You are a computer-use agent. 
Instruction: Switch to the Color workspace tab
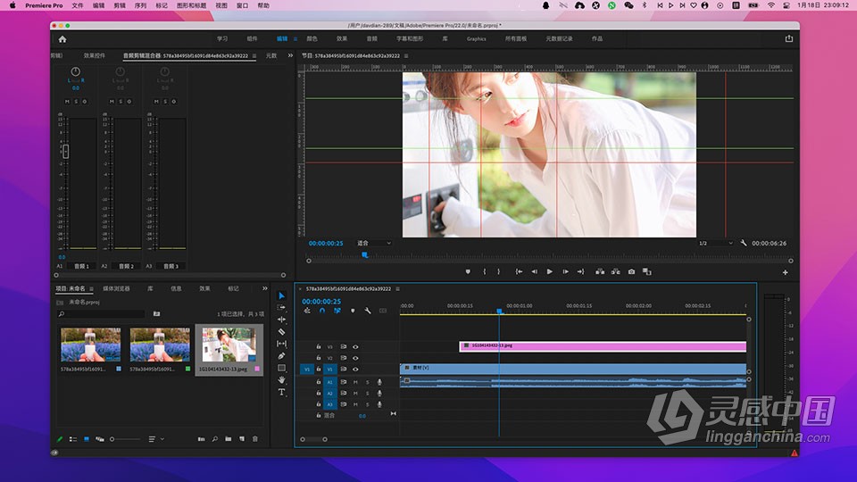tap(312, 38)
